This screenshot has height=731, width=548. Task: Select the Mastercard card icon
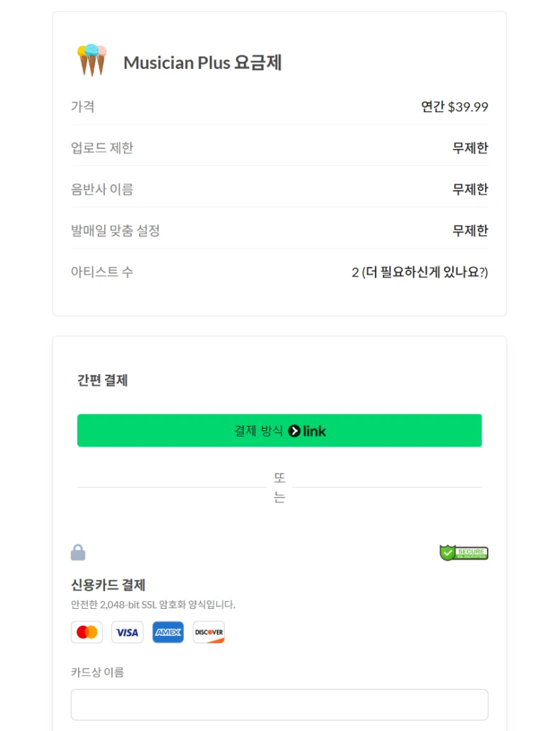(86, 632)
